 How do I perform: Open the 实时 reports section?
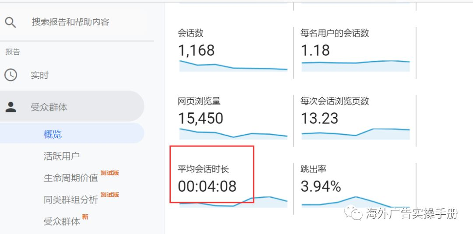(39, 75)
